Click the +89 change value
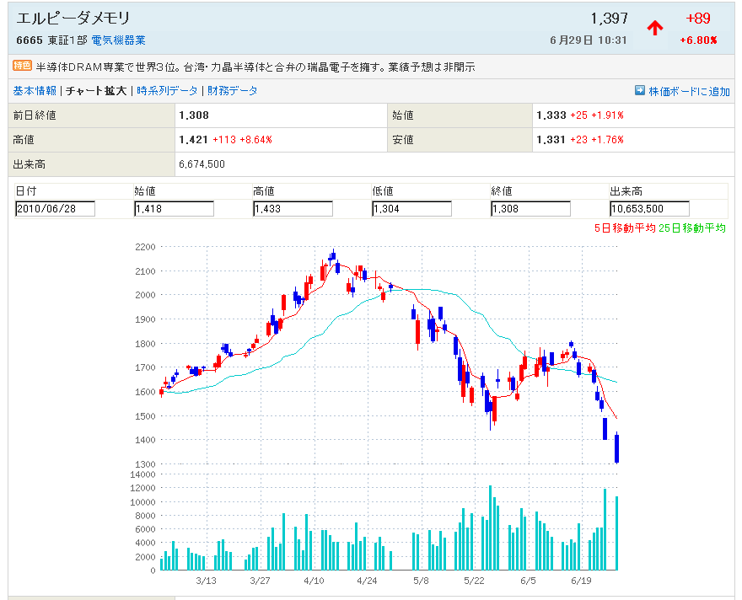 [x=698, y=19]
